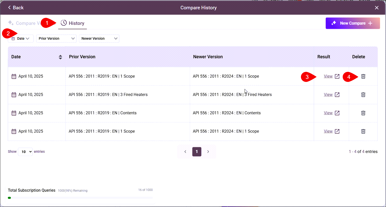Click '1000(98%) Remaining' text
This screenshot has height=207, width=386.
[x=73, y=191]
